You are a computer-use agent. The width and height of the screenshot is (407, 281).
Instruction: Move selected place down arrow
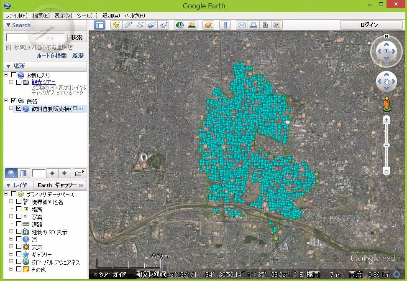coord(64,173)
